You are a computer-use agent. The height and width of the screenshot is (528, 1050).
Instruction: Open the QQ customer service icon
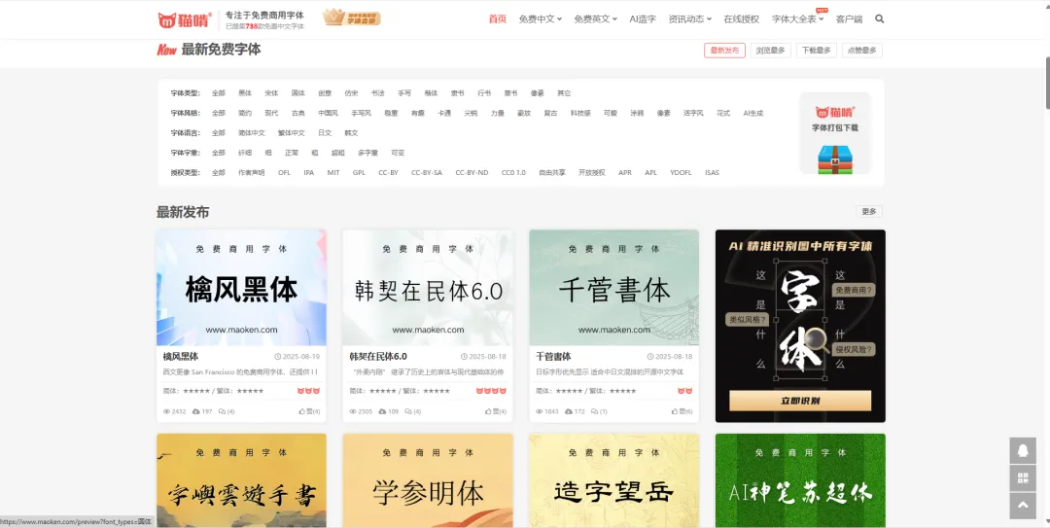click(x=1023, y=451)
